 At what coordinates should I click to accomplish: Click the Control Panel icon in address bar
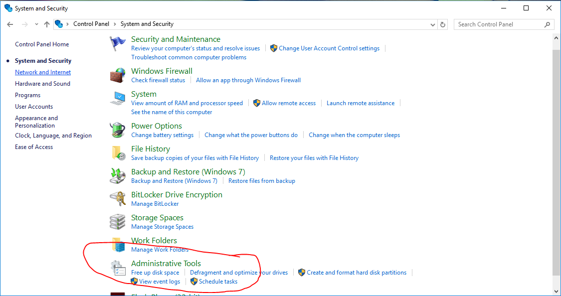tap(59, 24)
